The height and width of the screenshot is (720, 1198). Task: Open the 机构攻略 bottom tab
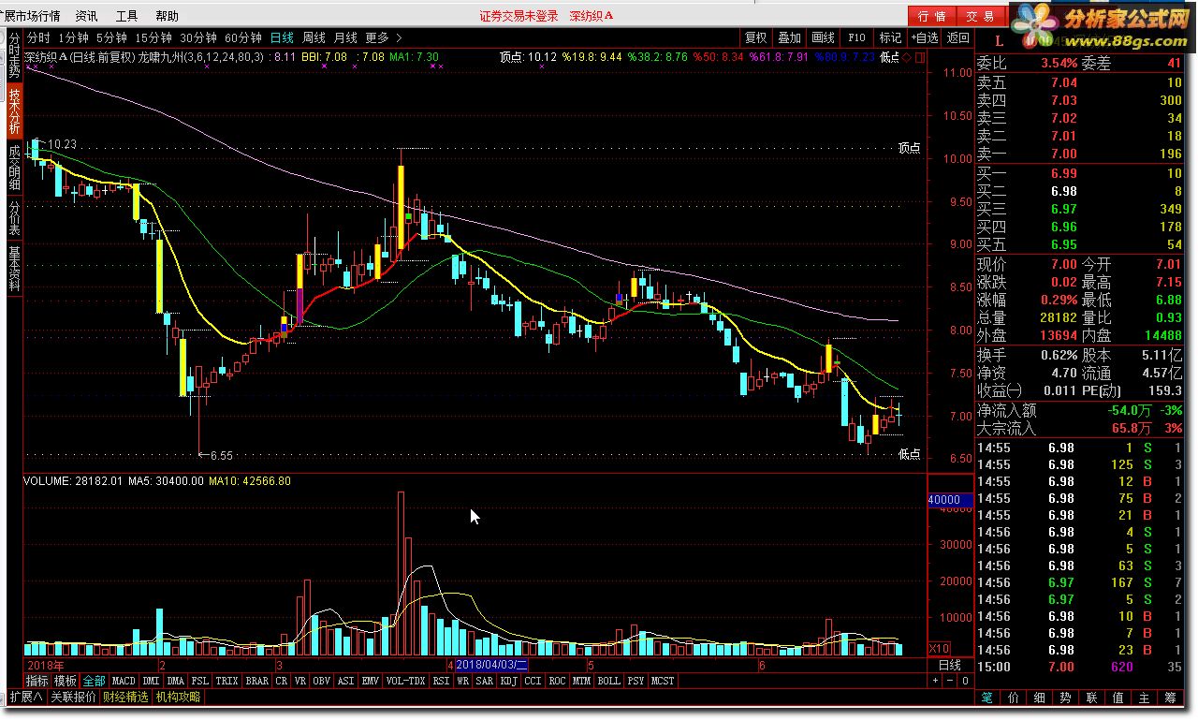point(178,697)
